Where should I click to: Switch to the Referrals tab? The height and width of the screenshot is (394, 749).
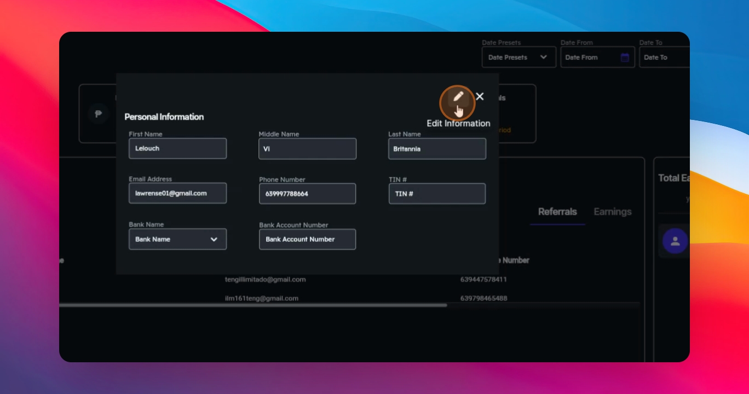557,212
